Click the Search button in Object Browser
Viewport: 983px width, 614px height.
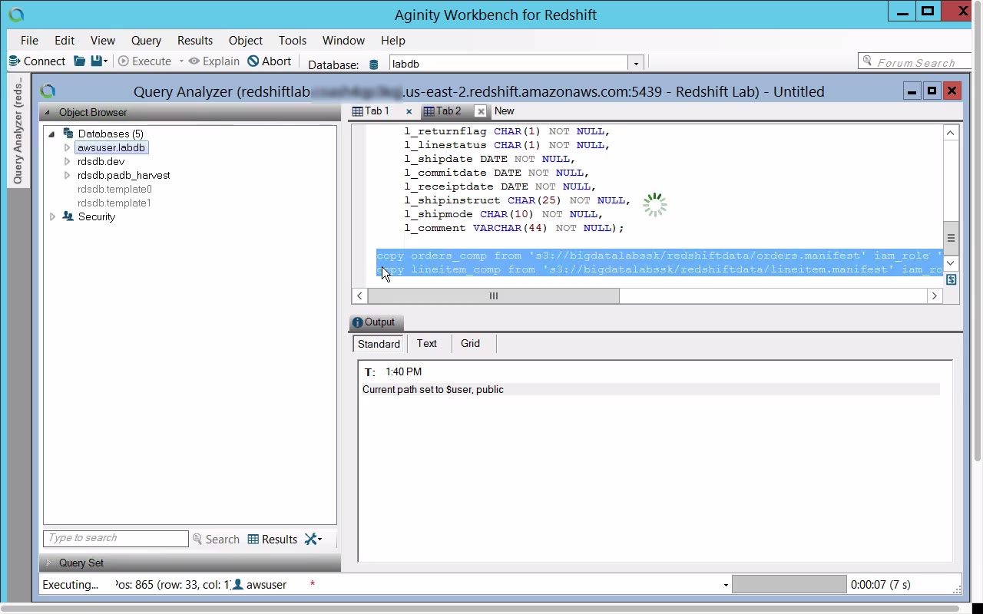(x=217, y=540)
